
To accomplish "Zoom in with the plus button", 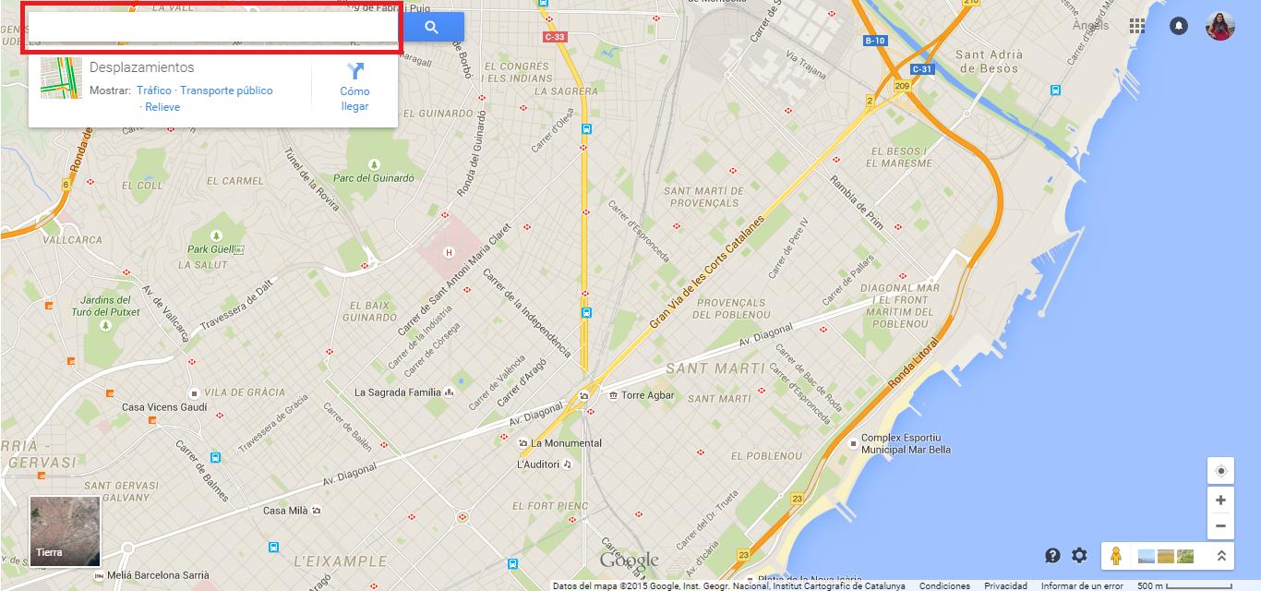I will point(1220,500).
